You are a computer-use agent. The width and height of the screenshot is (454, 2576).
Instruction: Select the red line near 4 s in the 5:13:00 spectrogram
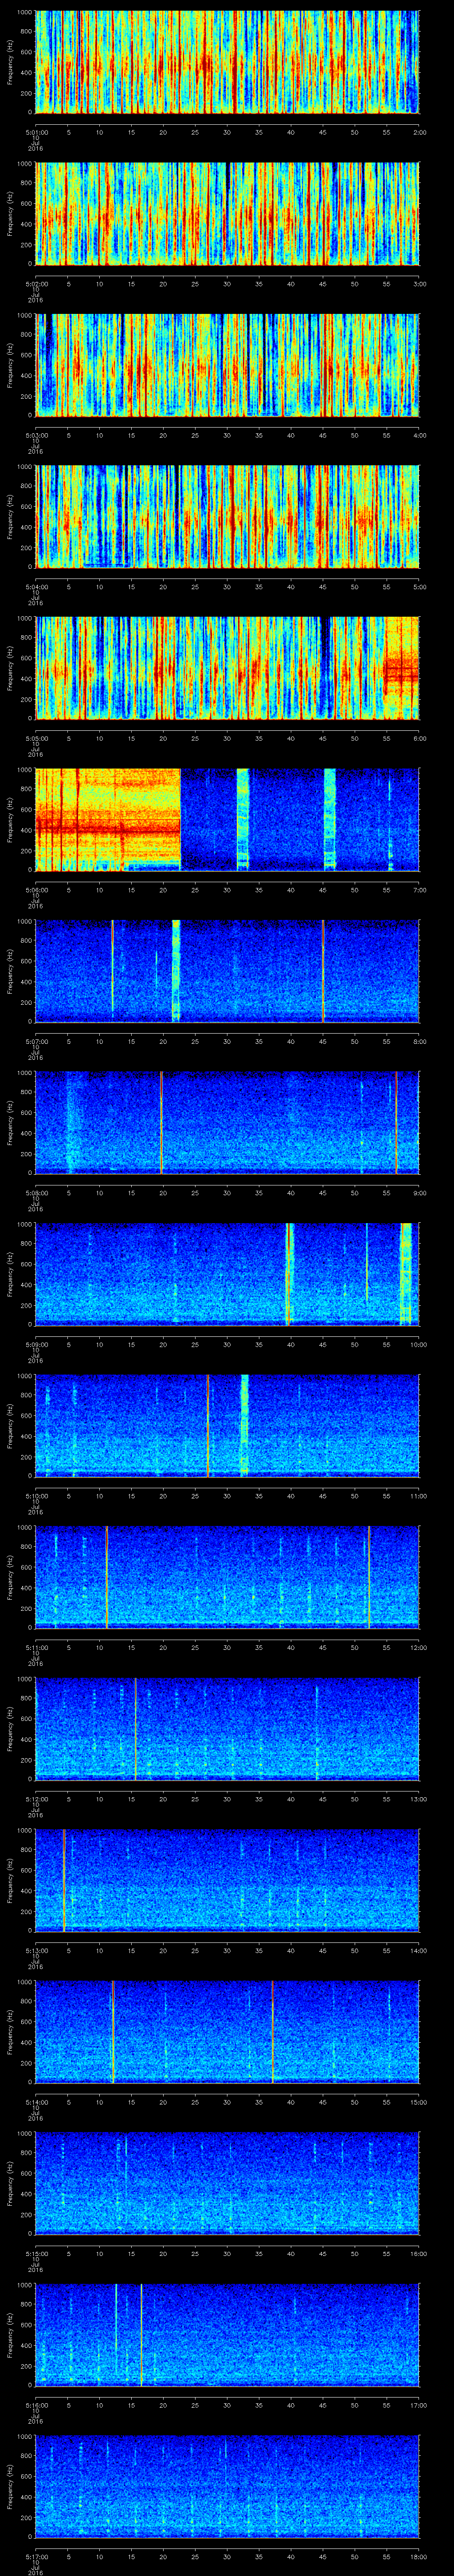point(64,1880)
